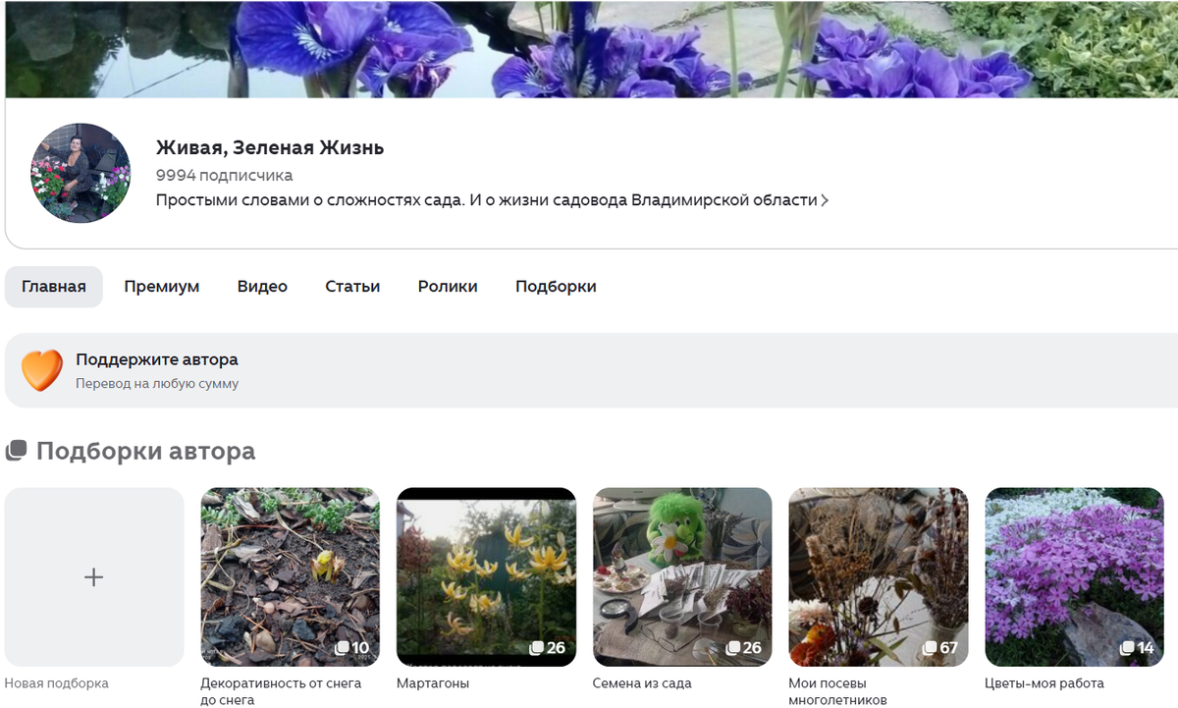Open the yellow martagon lilies thumbnail
Image resolution: width=1178 pixels, height=708 pixels.
[x=486, y=577]
